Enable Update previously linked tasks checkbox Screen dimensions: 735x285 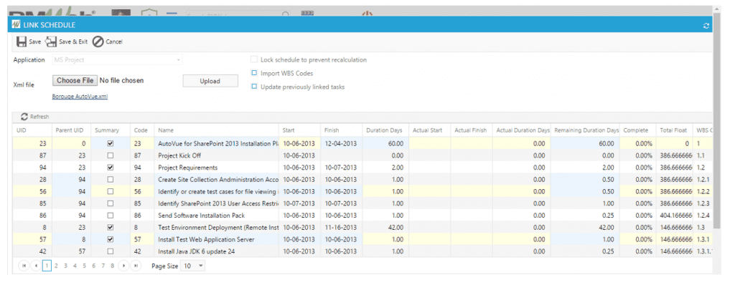tap(254, 87)
